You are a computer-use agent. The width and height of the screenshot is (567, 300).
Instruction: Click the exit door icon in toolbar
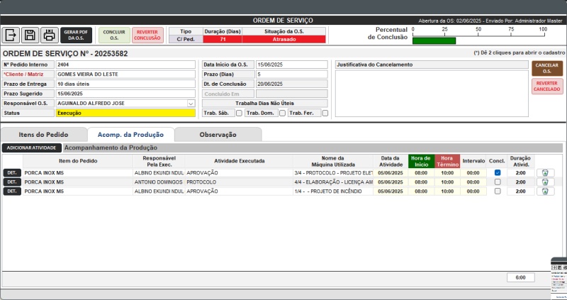pyautogui.click(x=11, y=35)
